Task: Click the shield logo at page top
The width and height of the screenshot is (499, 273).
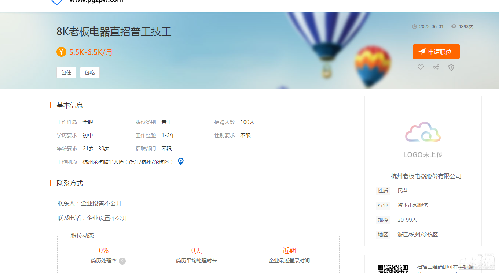Action: coord(56,2)
